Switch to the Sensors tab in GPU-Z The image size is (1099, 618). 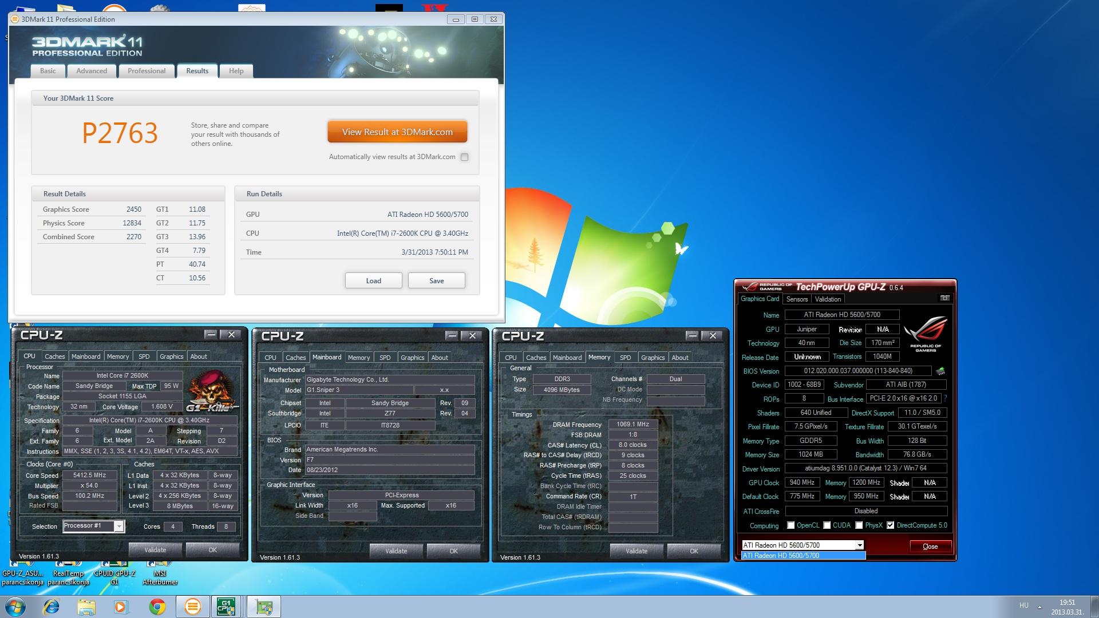[796, 299]
